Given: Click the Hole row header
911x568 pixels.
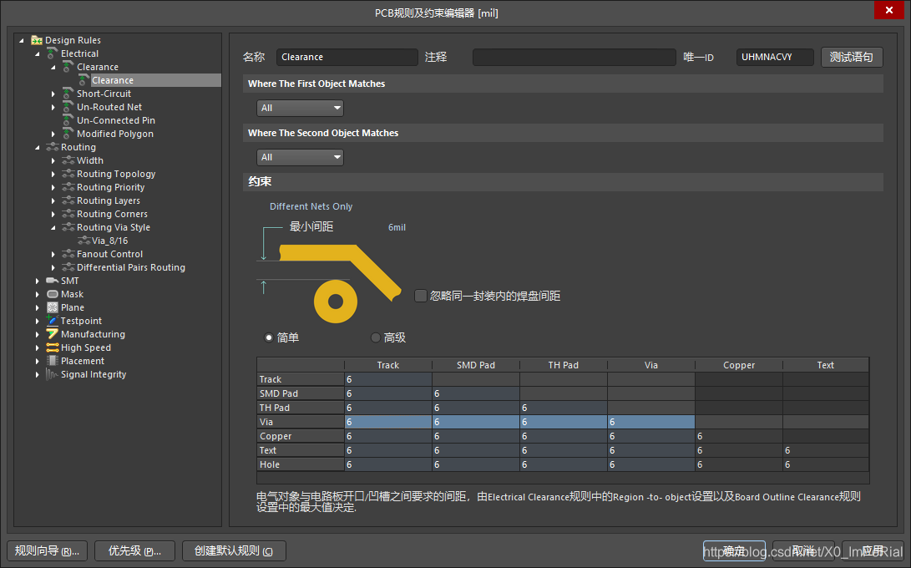Looking at the screenshot, I should click(301, 464).
